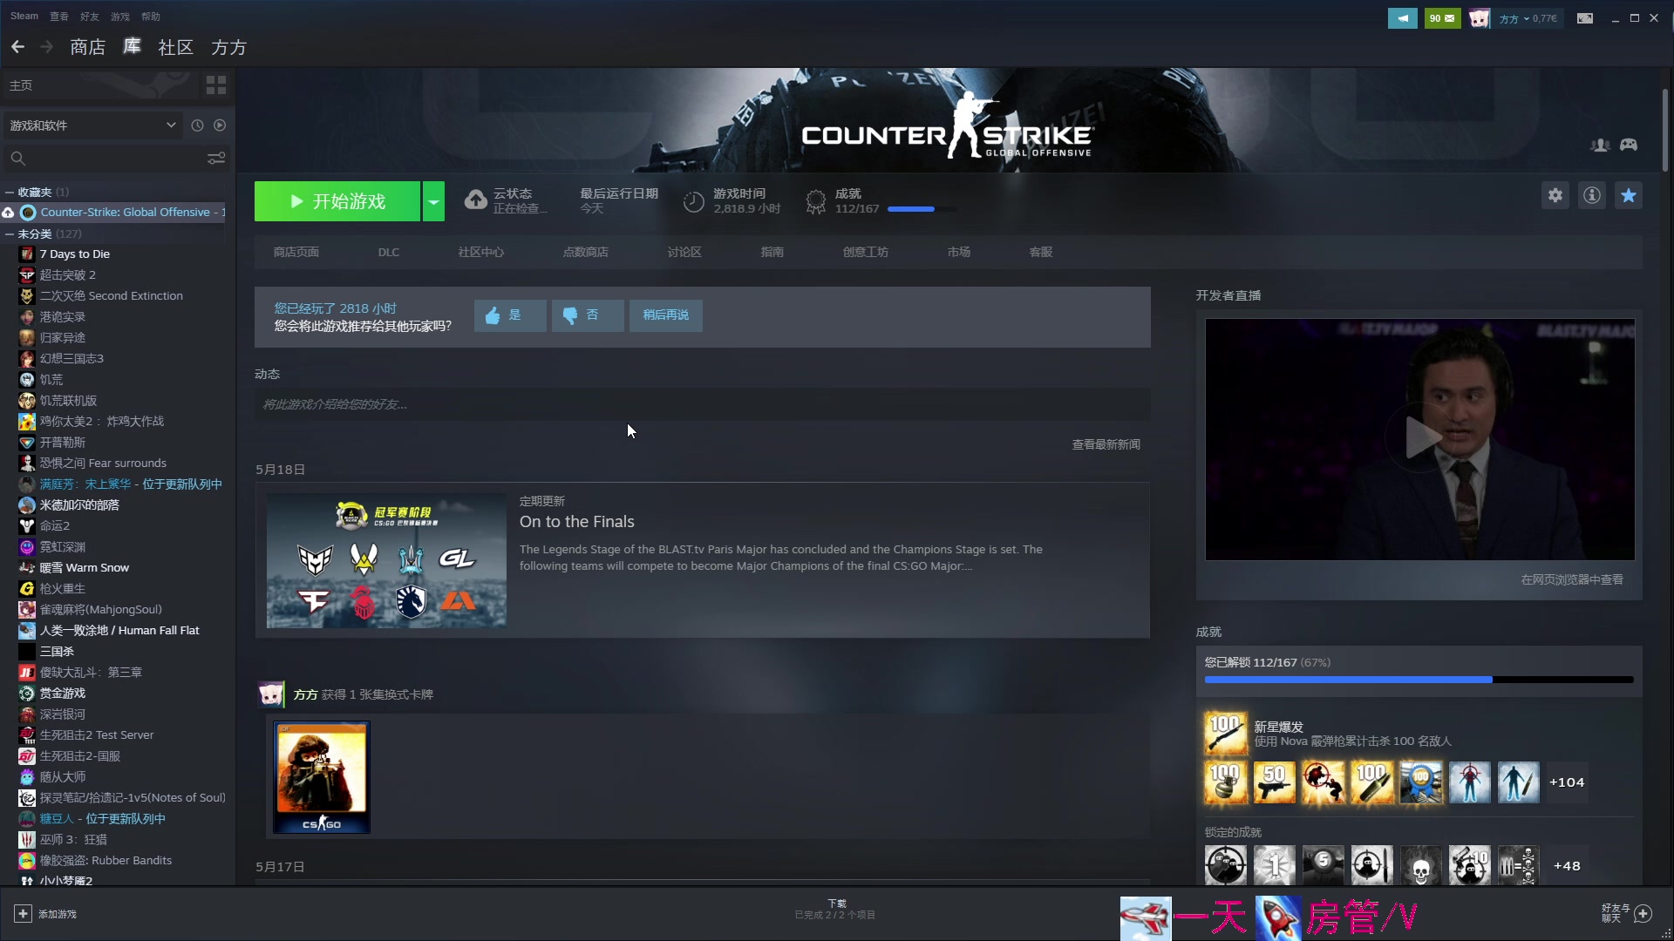This screenshot has height=941, width=1674.
Task: Open the DLC link
Action: coord(389,252)
